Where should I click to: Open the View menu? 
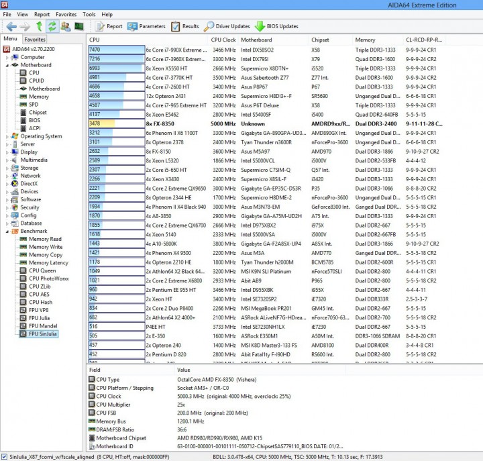[x=23, y=15]
